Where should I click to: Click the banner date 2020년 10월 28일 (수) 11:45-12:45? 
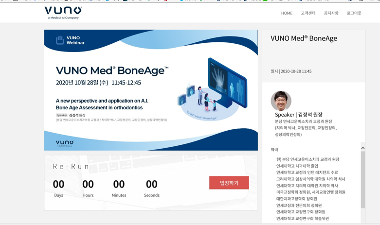(x=98, y=83)
